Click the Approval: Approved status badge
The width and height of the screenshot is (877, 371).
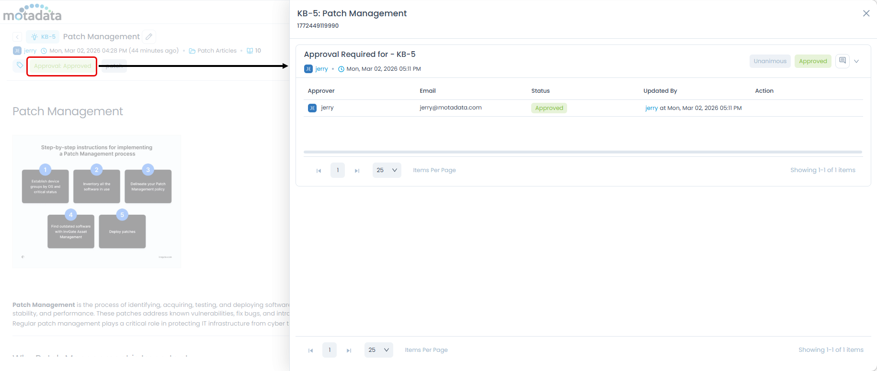[x=62, y=66]
